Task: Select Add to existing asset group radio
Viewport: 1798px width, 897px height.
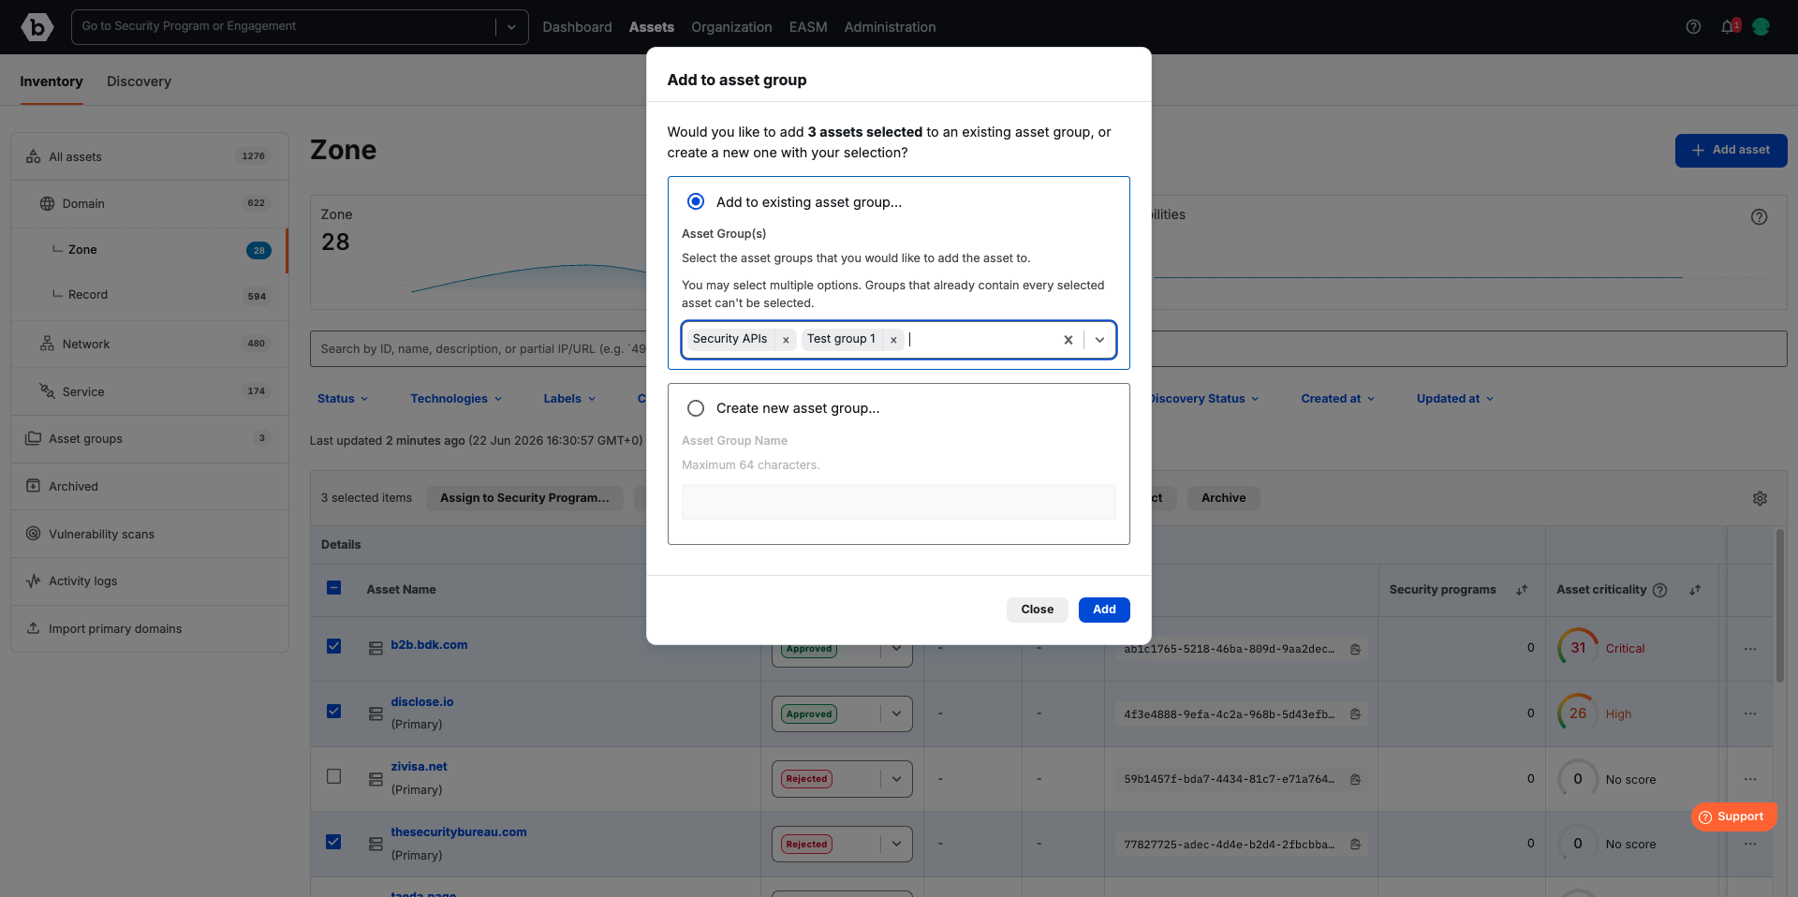Action: 696,201
